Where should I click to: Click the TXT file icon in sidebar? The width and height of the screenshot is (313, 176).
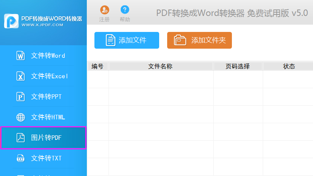click(x=21, y=158)
